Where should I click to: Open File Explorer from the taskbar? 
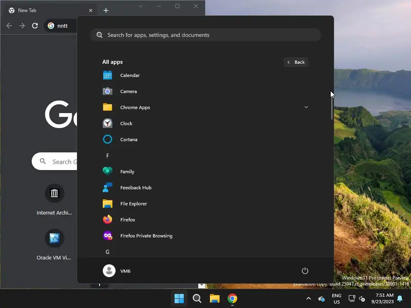(x=214, y=298)
